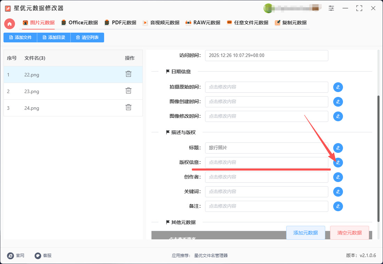The width and height of the screenshot is (383, 264).
Task: Delete 22.png using its trash icon
Action: [128, 74]
